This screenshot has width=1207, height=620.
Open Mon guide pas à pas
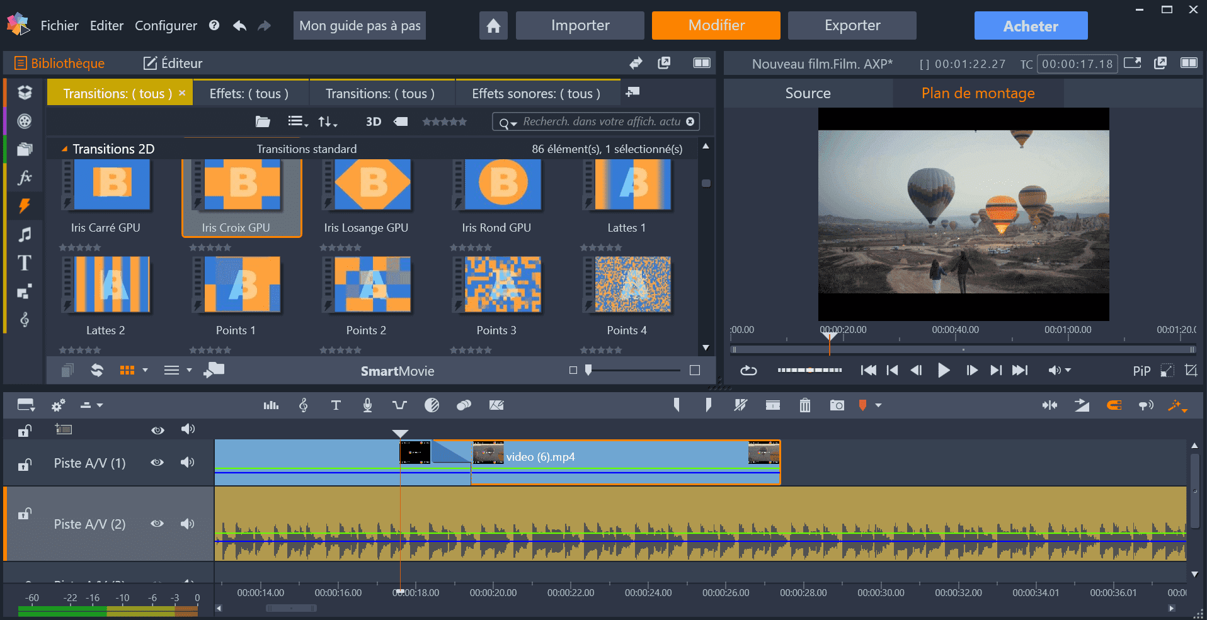coord(359,25)
